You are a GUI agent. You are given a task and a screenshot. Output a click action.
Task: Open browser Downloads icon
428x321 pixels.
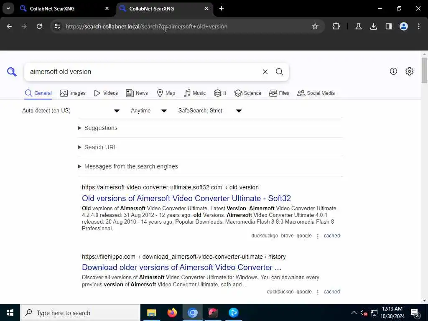(373, 26)
